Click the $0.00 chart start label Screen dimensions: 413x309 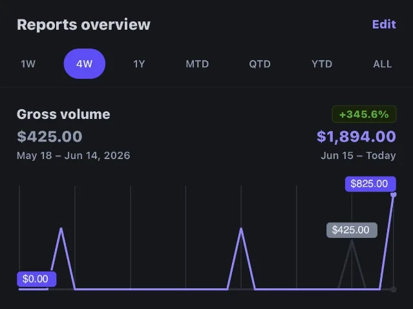pyautogui.click(x=37, y=279)
